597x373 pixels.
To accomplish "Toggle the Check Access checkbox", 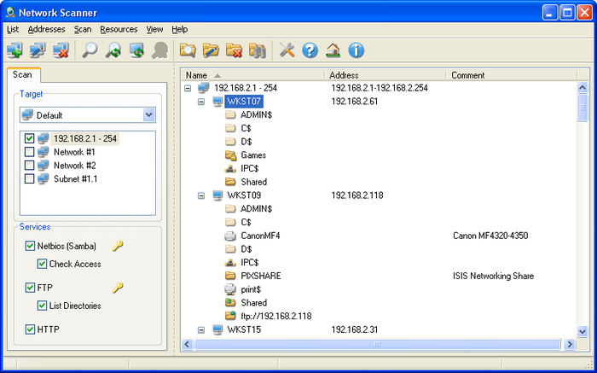I will coord(43,264).
